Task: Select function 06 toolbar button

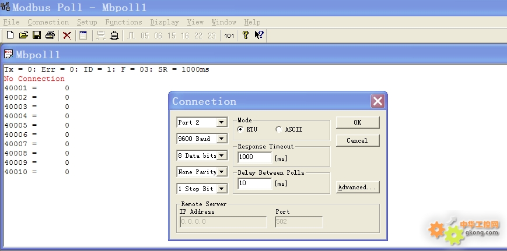Action: tap(158, 36)
